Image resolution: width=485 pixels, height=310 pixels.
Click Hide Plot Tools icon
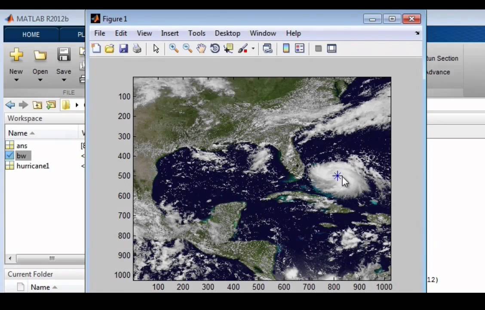[x=318, y=48]
